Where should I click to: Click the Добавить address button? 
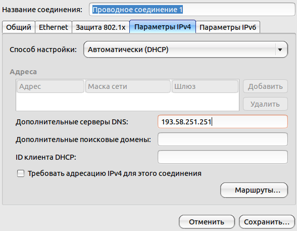tap(265, 86)
